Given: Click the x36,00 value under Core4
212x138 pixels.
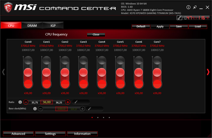Looking at the screenshot, I should tap(102, 93).
